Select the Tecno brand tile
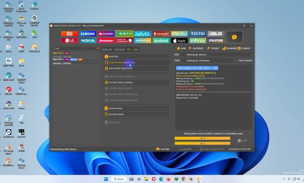304x183 pixels. coord(198,34)
